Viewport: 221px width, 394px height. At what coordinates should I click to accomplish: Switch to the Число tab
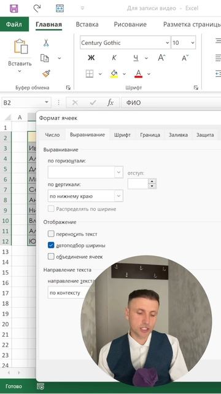tap(52, 135)
